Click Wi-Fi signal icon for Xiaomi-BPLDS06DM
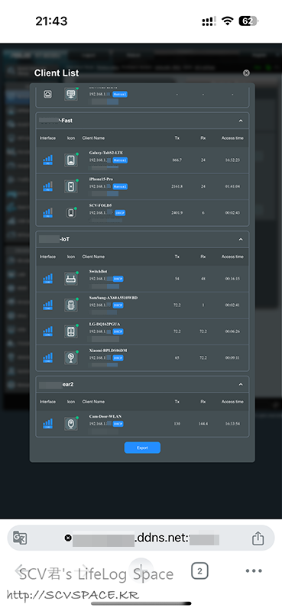 click(47, 357)
